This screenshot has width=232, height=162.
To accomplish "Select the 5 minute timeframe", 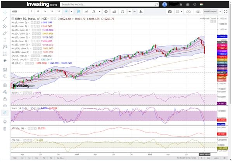I will 31,11.
